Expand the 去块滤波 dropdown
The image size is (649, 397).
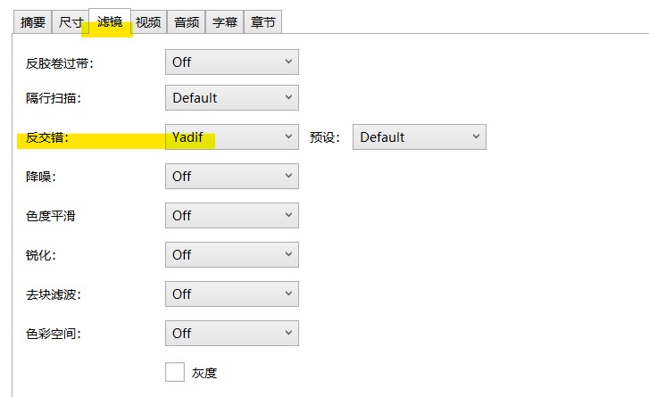(x=232, y=294)
